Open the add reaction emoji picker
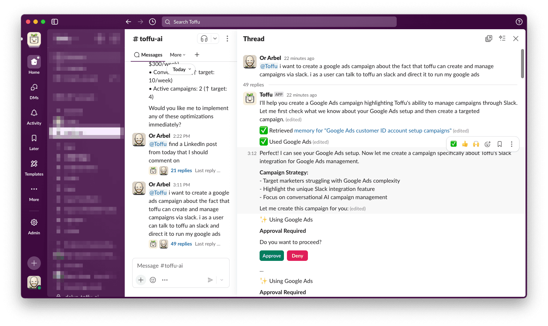The width and height of the screenshot is (548, 326). tap(488, 144)
